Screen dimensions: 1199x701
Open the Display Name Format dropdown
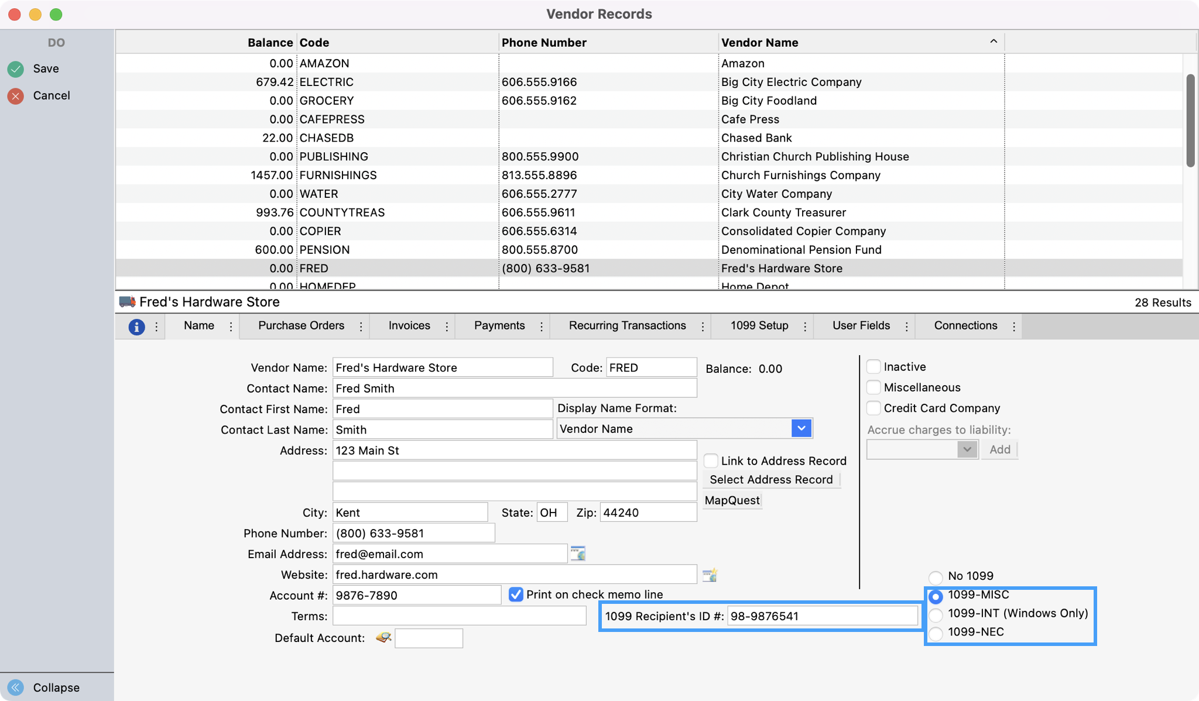801,428
